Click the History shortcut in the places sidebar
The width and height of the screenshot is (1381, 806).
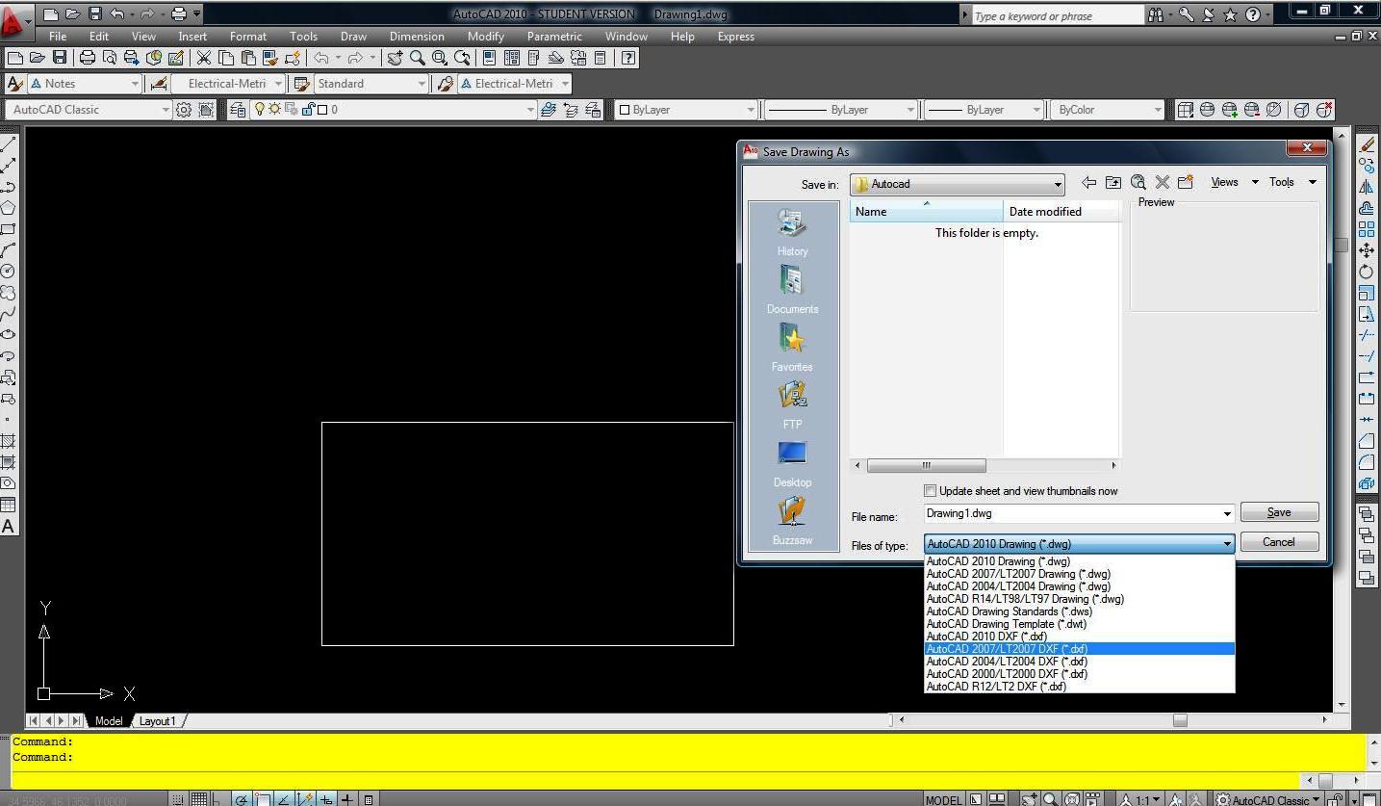tap(792, 232)
